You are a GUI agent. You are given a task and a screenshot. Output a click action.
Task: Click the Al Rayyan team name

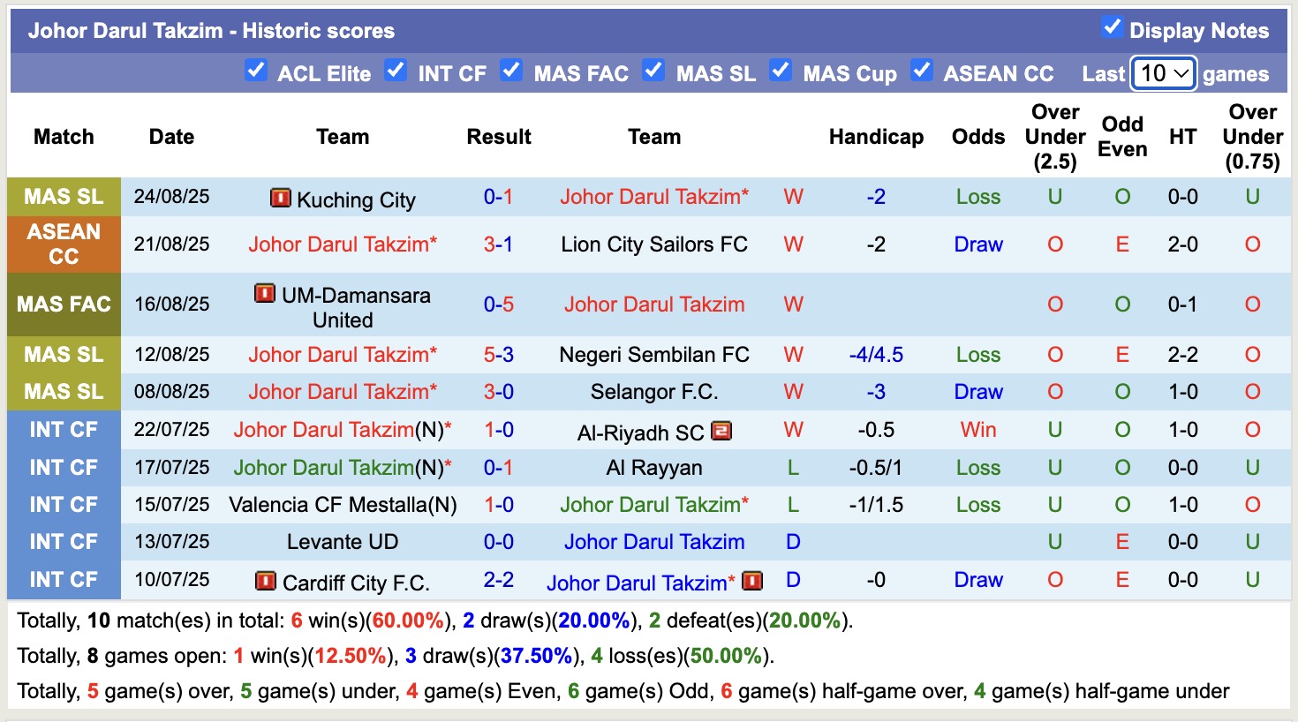654,468
